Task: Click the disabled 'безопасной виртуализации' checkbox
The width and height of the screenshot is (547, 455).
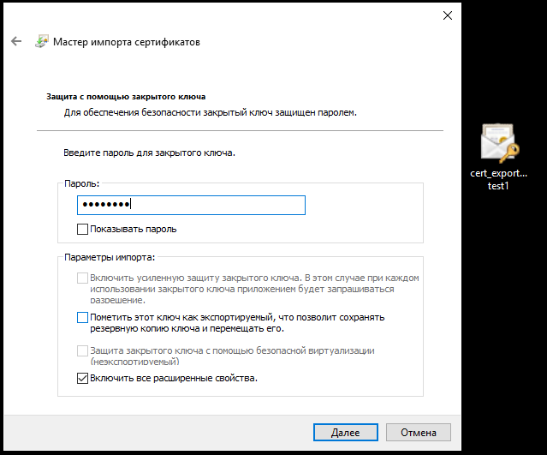Action: (x=83, y=351)
